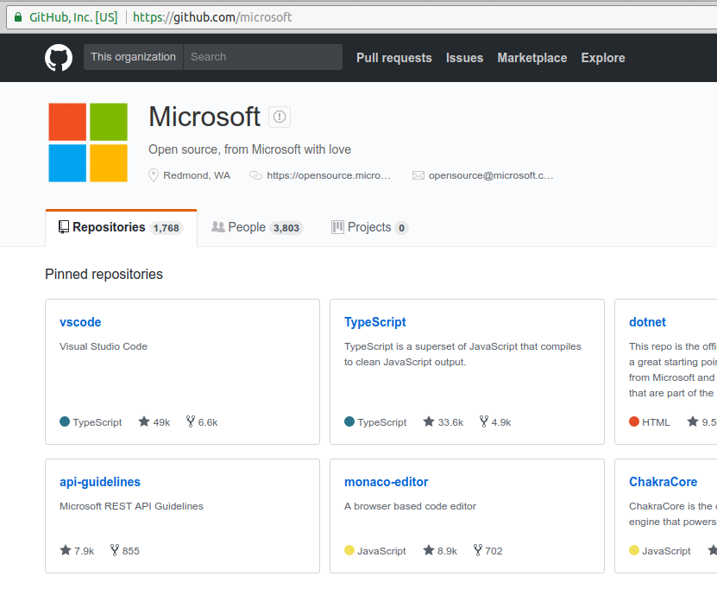Click the dotnet repo star icon
The height and width of the screenshot is (589, 717).
tap(693, 421)
